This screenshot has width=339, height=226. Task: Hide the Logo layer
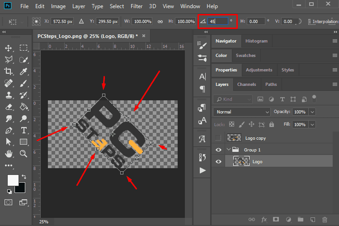pos(218,161)
